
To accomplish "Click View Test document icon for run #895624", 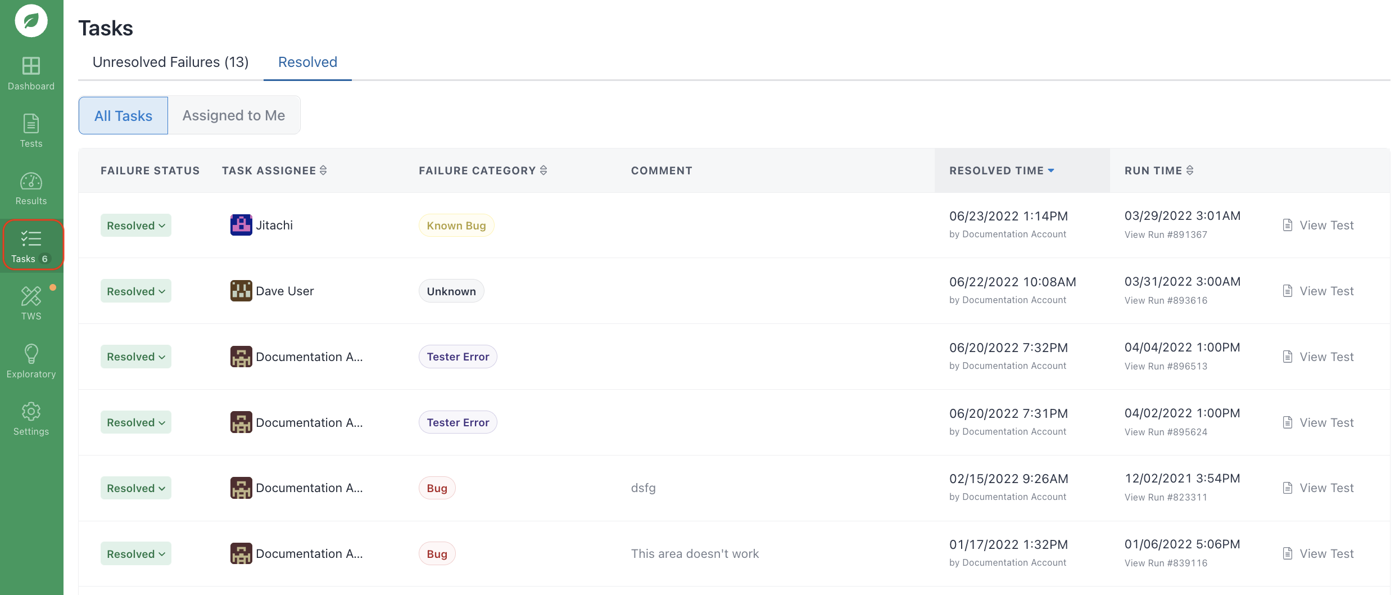I will coord(1288,422).
